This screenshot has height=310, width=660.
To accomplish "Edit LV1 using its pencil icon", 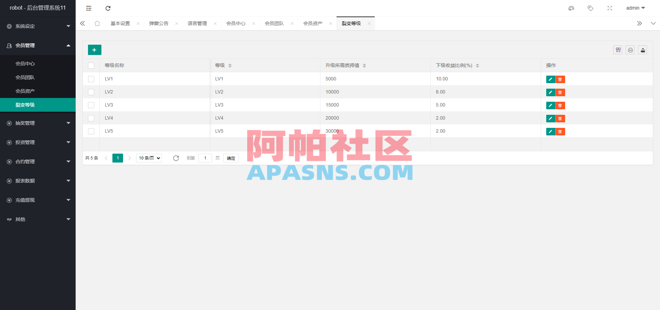I will point(550,79).
